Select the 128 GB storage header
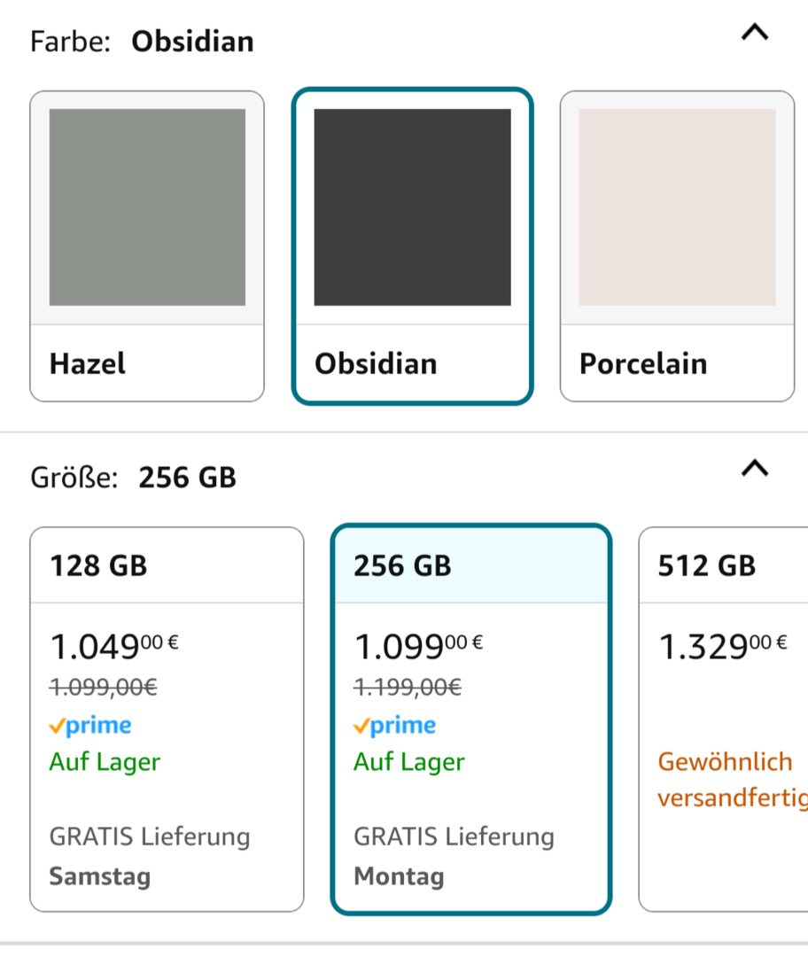 point(98,565)
